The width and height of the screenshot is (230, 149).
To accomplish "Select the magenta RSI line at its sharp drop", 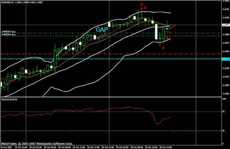I will click(154, 119).
